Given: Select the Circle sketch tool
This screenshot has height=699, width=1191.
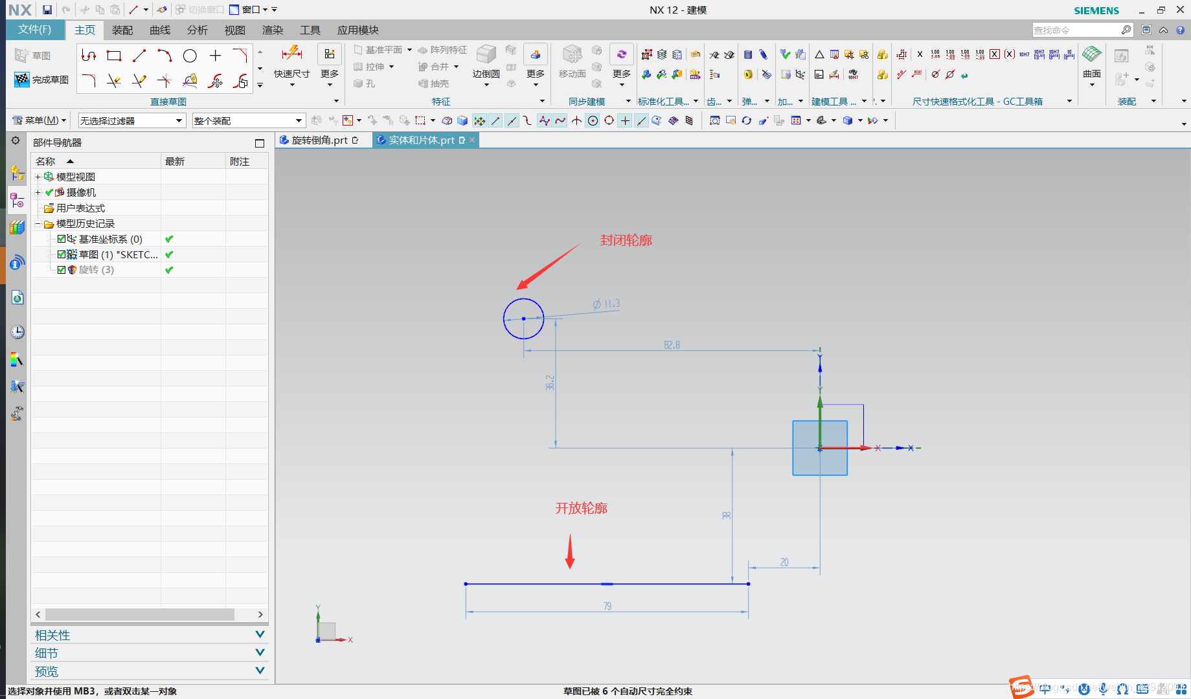Looking at the screenshot, I should pyautogui.click(x=190, y=56).
